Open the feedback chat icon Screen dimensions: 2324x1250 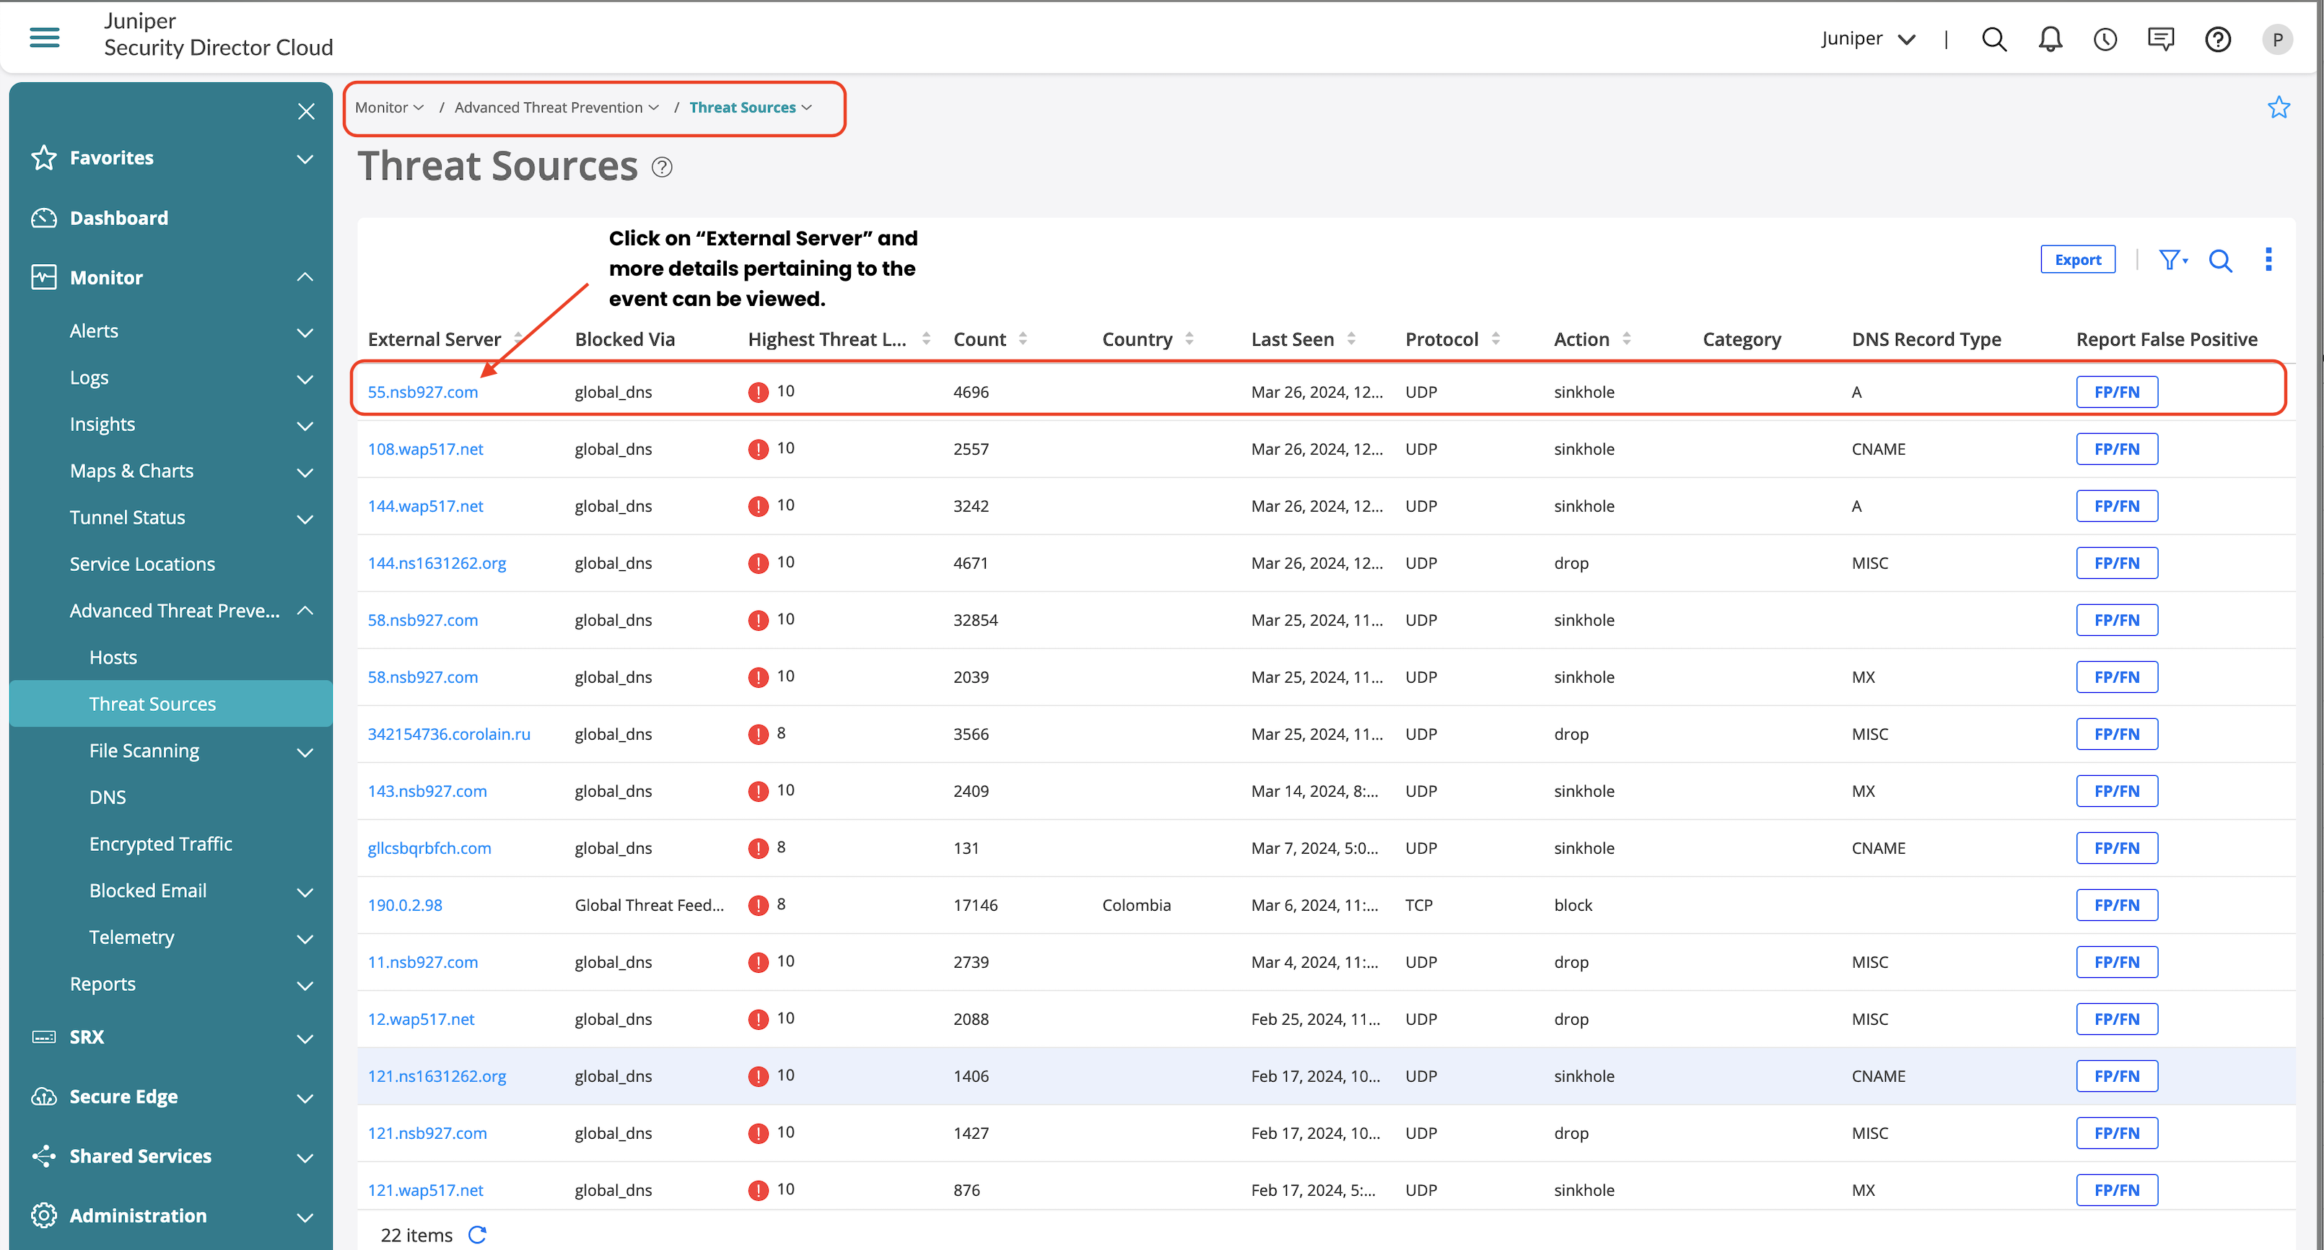pyautogui.click(x=2161, y=39)
